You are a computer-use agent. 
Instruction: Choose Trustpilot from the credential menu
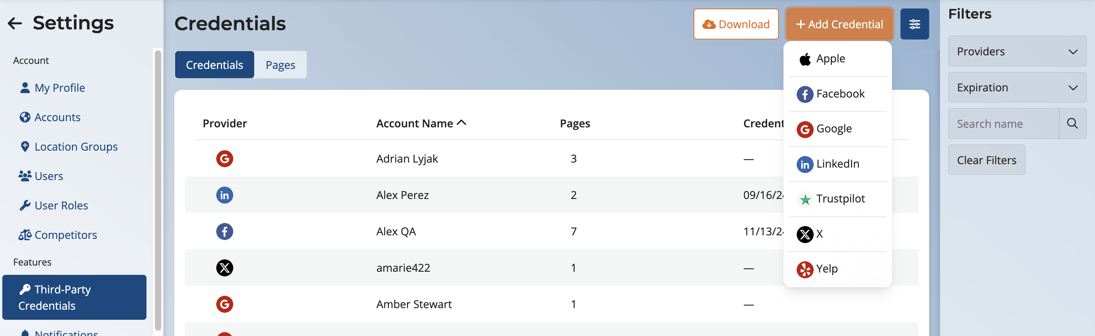840,199
